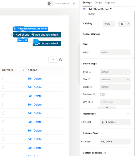
Task: Click the table settings gear icon
Action: [61, 60]
